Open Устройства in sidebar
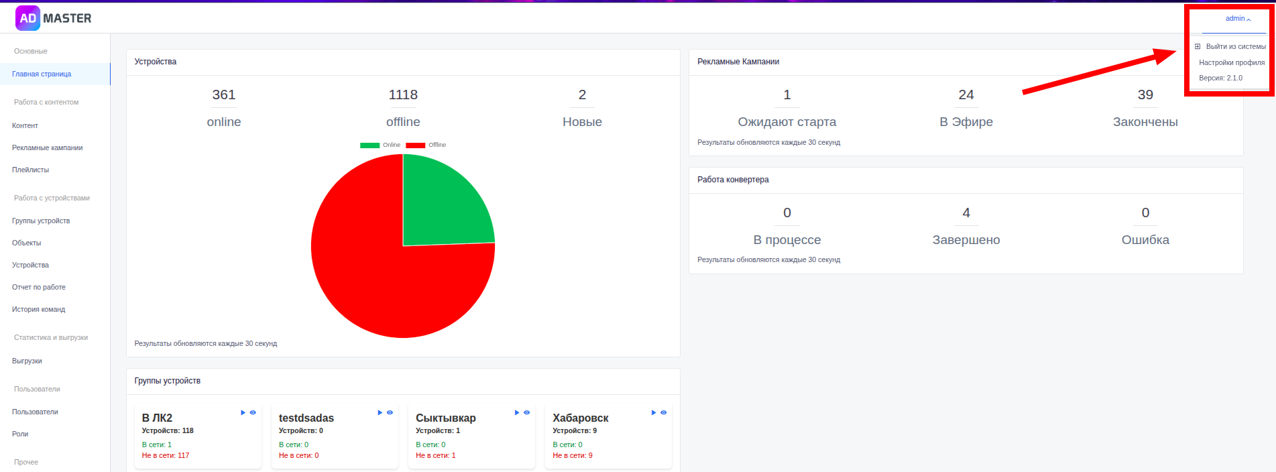 (30, 265)
